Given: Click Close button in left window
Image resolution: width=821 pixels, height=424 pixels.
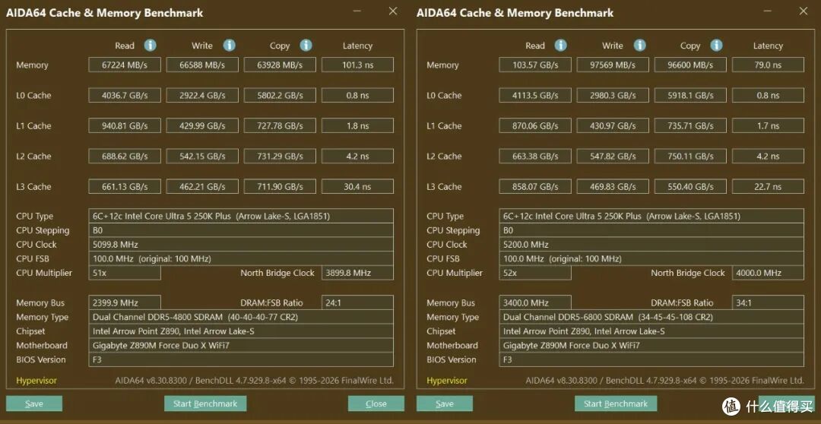Looking at the screenshot, I should point(376,403).
